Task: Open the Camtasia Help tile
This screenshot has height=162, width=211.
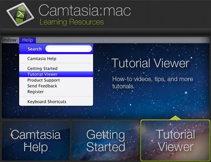Action: [36, 140]
